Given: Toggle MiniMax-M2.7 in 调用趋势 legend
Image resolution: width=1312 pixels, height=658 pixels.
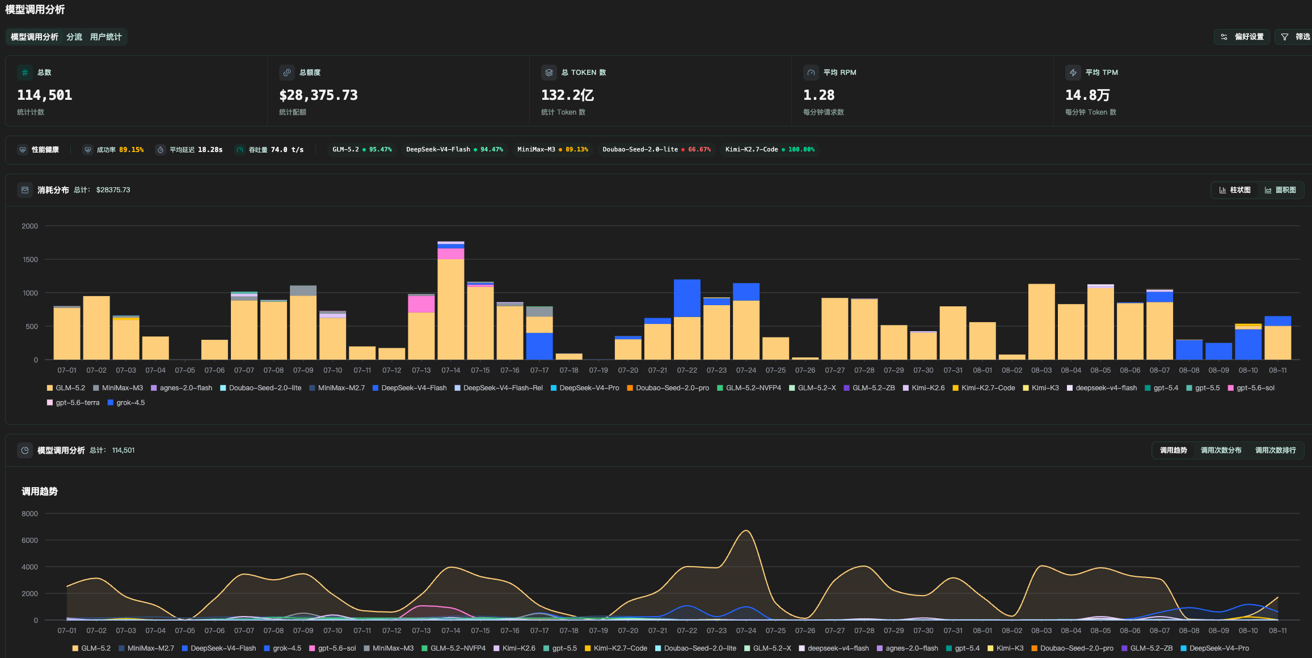Looking at the screenshot, I should tap(146, 648).
